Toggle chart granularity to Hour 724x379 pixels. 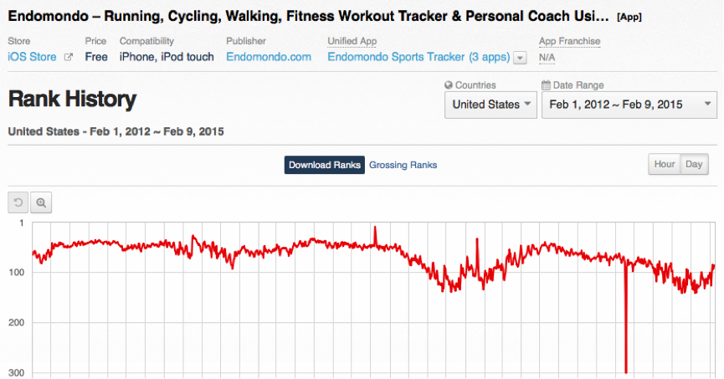665,164
